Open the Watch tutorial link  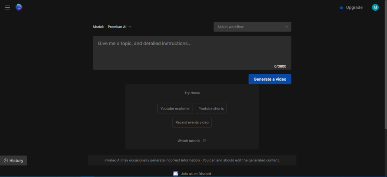189,141
